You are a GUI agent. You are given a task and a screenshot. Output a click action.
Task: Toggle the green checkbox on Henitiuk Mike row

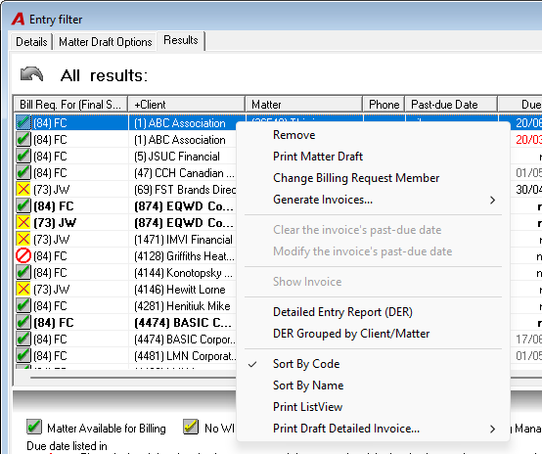[23, 305]
